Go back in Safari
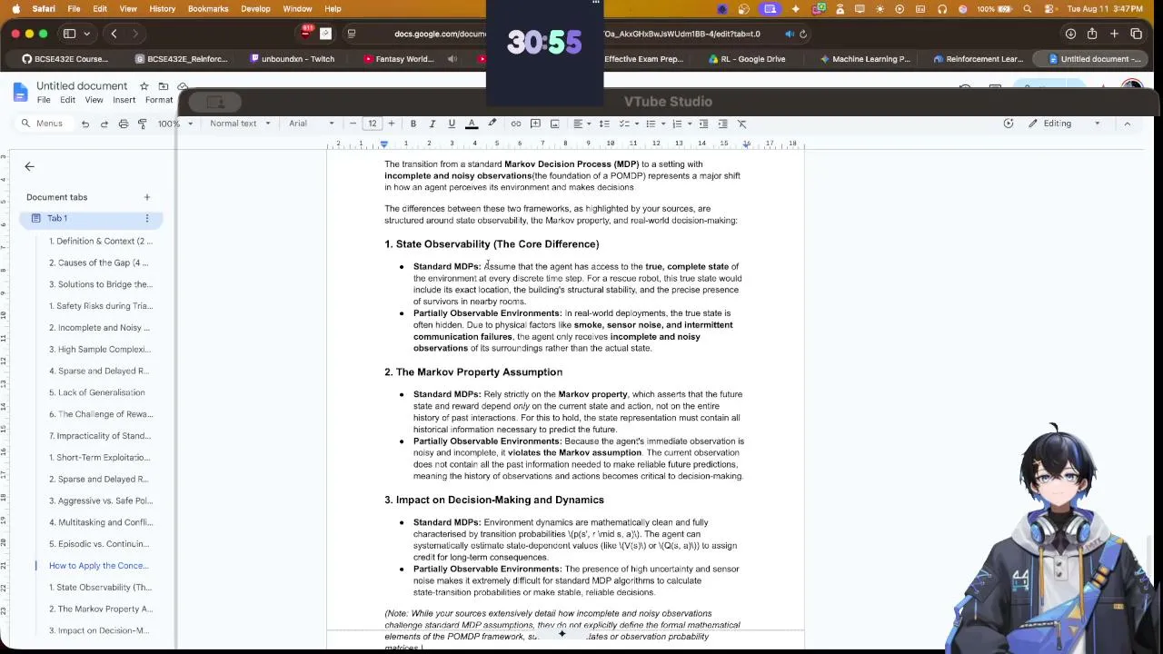This screenshot has width=1163, height=654. coord(114,34)
